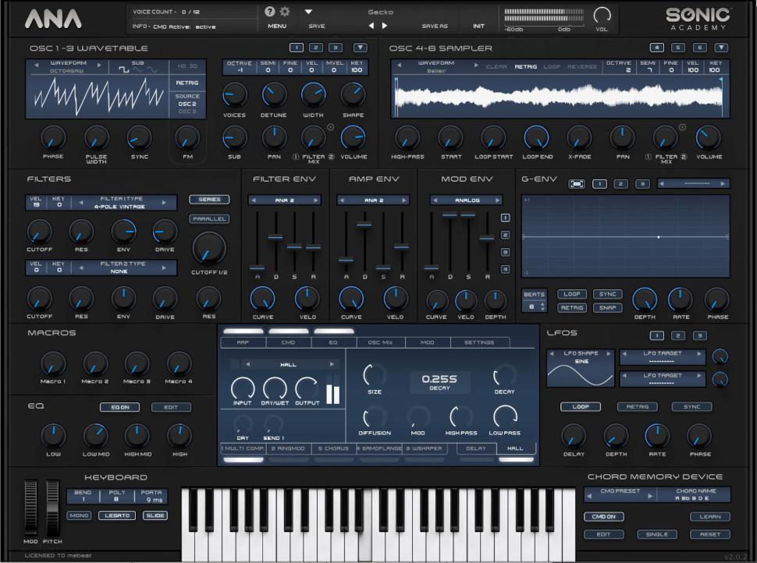Screen dimensions: 757x563
Task: Turn the X-FADE knob
Action: (579, 138)
